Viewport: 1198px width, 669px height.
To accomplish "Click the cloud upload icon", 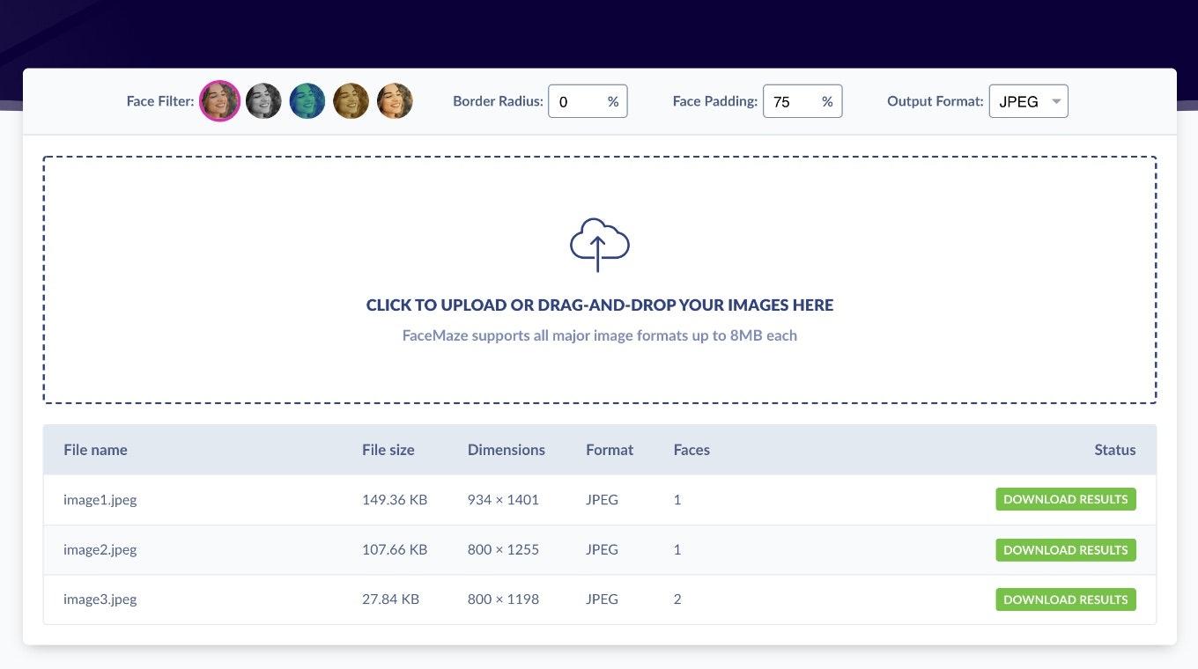I will point(599,245).
